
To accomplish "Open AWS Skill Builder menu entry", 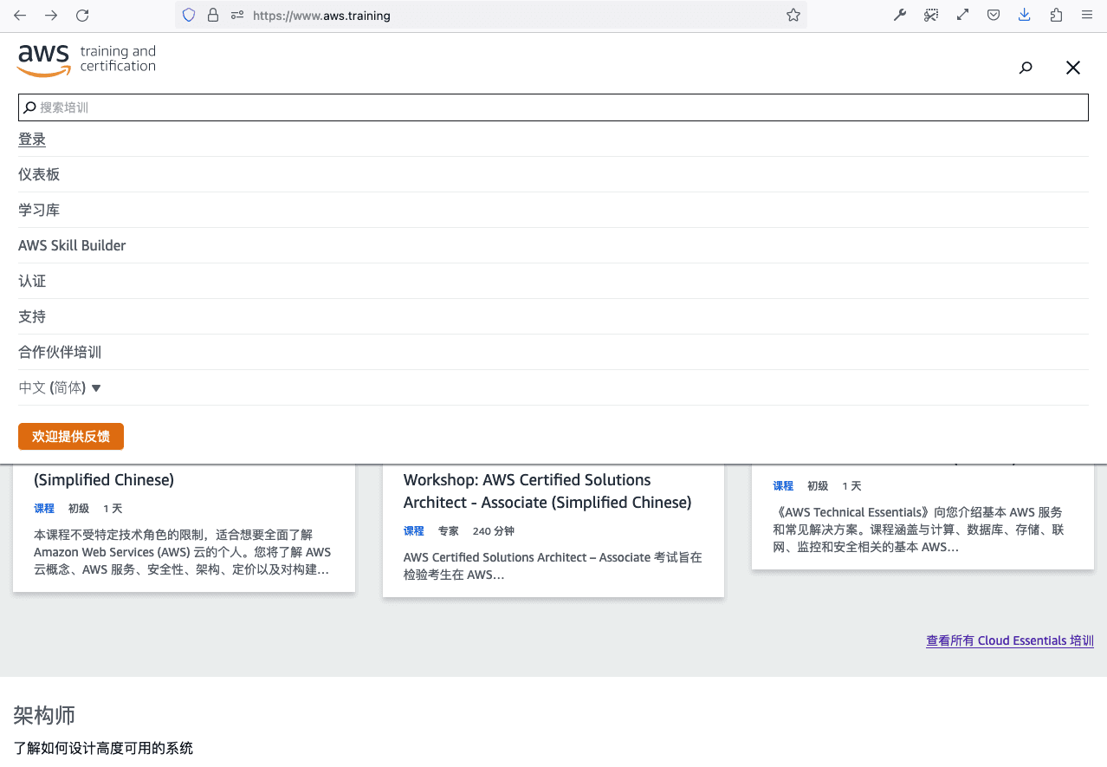I will (x=72, y=245).
